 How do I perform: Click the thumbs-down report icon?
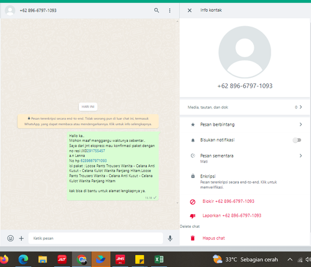pyautogui.click(x=193, y=216)
